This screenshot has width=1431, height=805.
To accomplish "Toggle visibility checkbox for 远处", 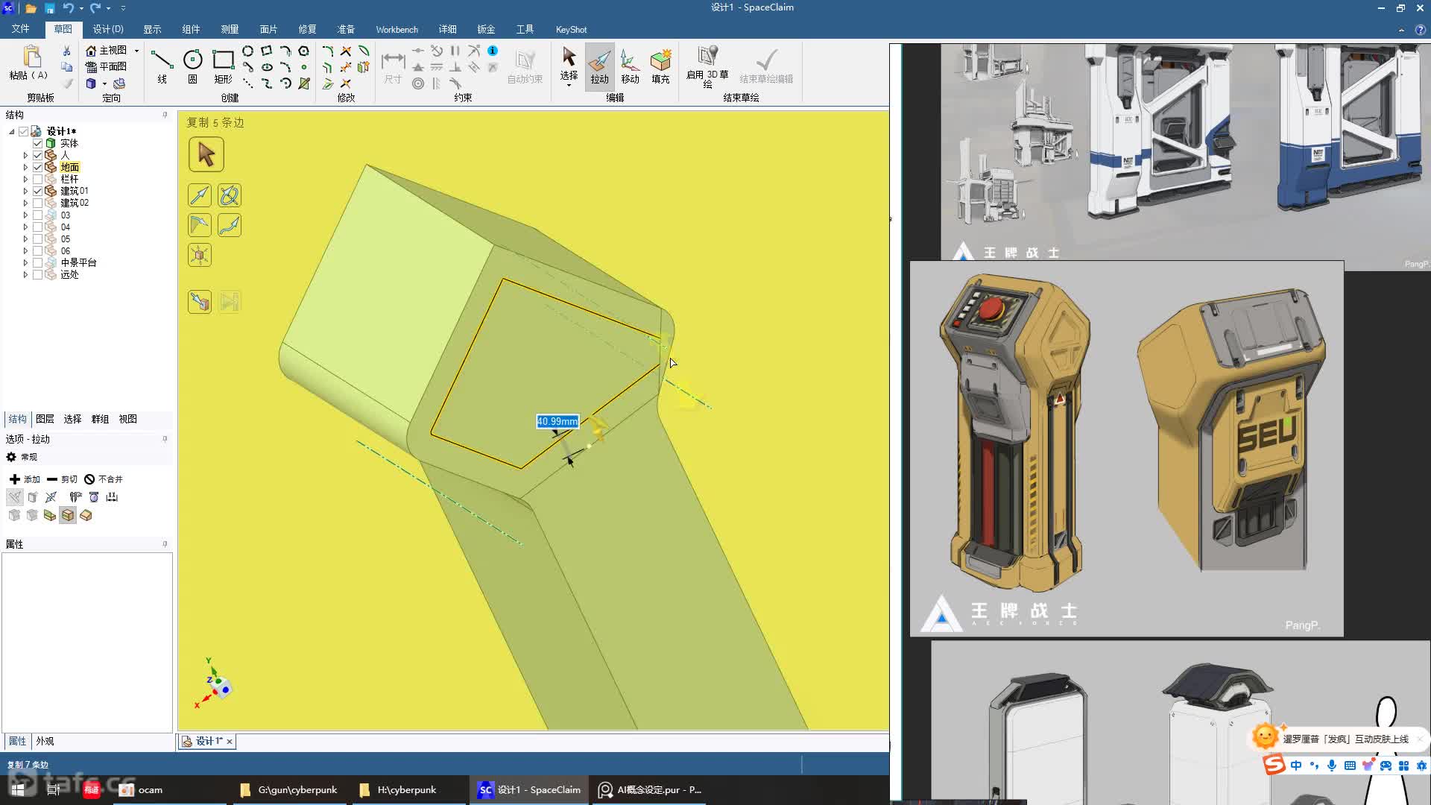I will click(37, 274).
